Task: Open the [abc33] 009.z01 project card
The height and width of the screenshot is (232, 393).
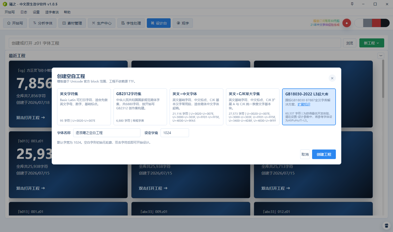Action: (x=191, y=209)
